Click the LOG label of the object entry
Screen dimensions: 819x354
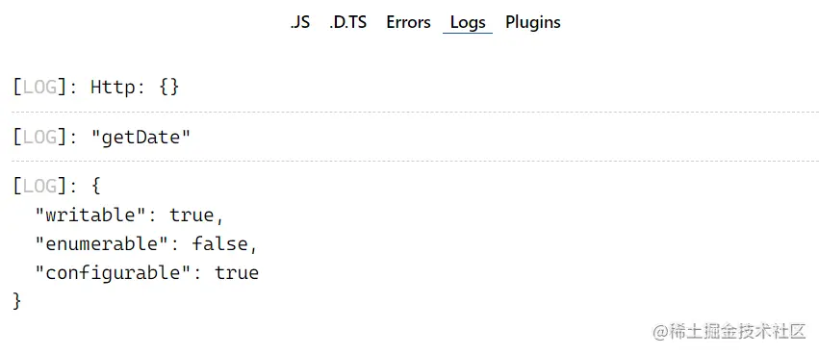pyautogui.click(x=40, y=186)
